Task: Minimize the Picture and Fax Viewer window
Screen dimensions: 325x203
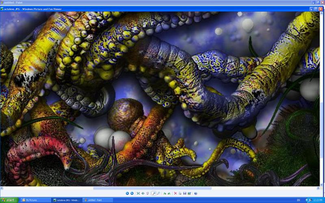Action: click(311, 9)
